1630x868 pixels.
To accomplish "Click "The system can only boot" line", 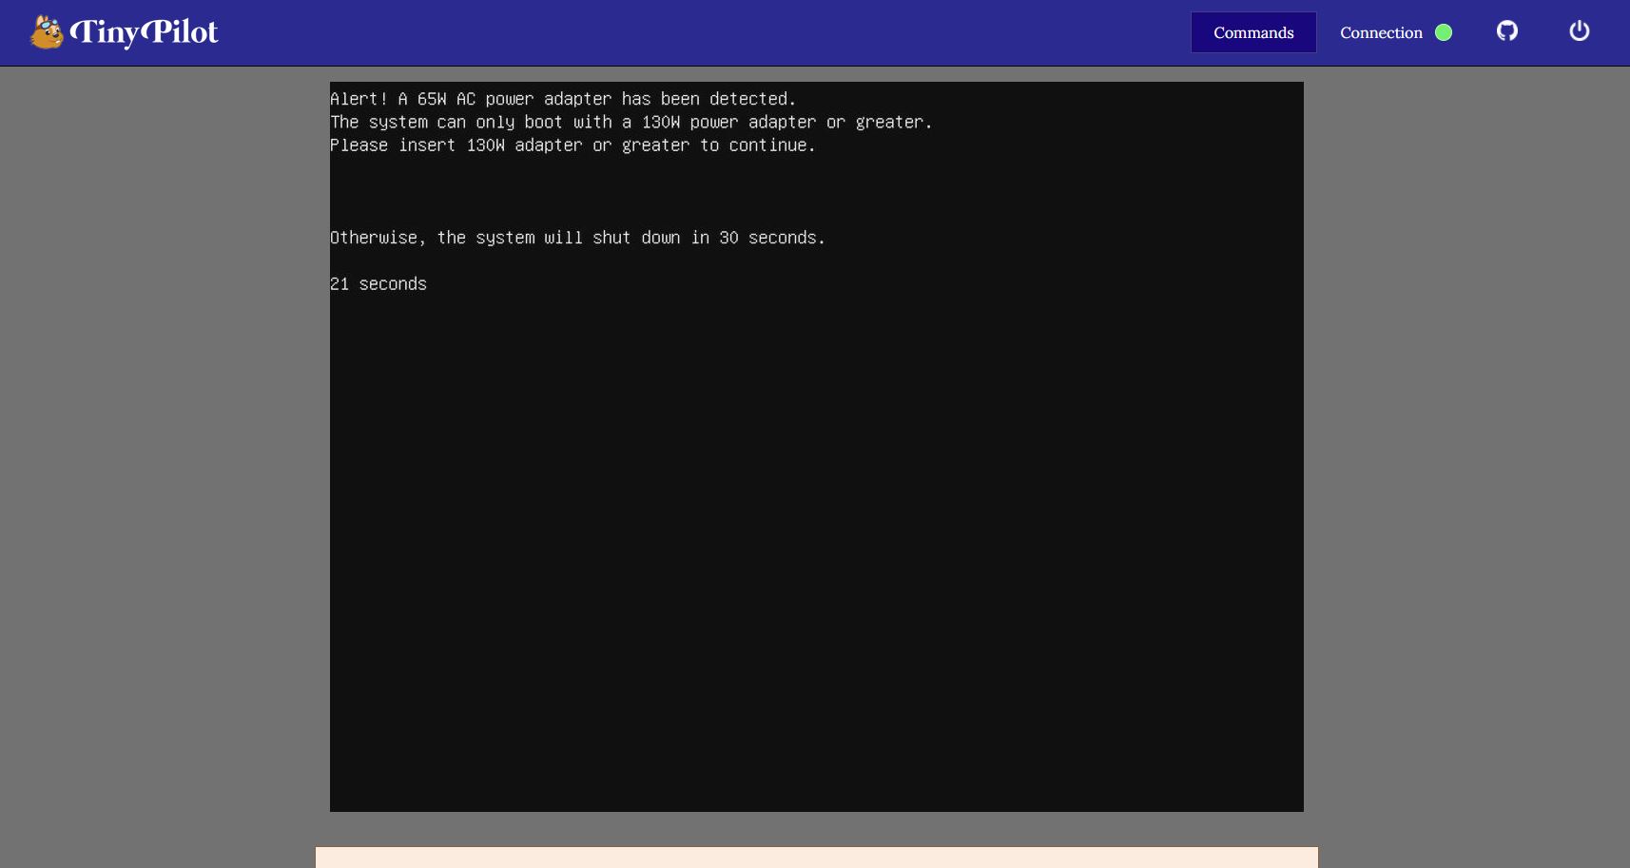I will coord(631,123).
